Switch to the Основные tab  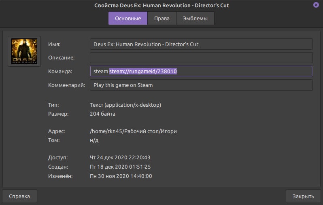(x=128, y=18)
